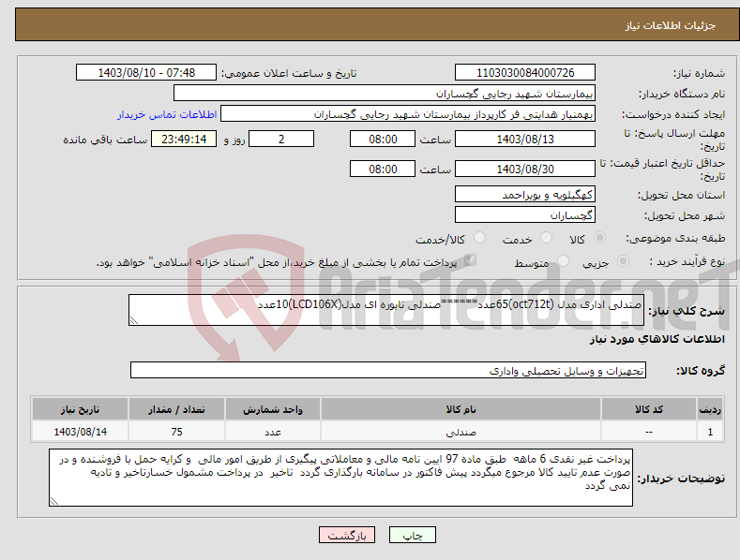Image resolution: width=740 pixels, height=560 pixels.
Task: Click the delivery city field گچساران
Action: (x=525, y=215)
